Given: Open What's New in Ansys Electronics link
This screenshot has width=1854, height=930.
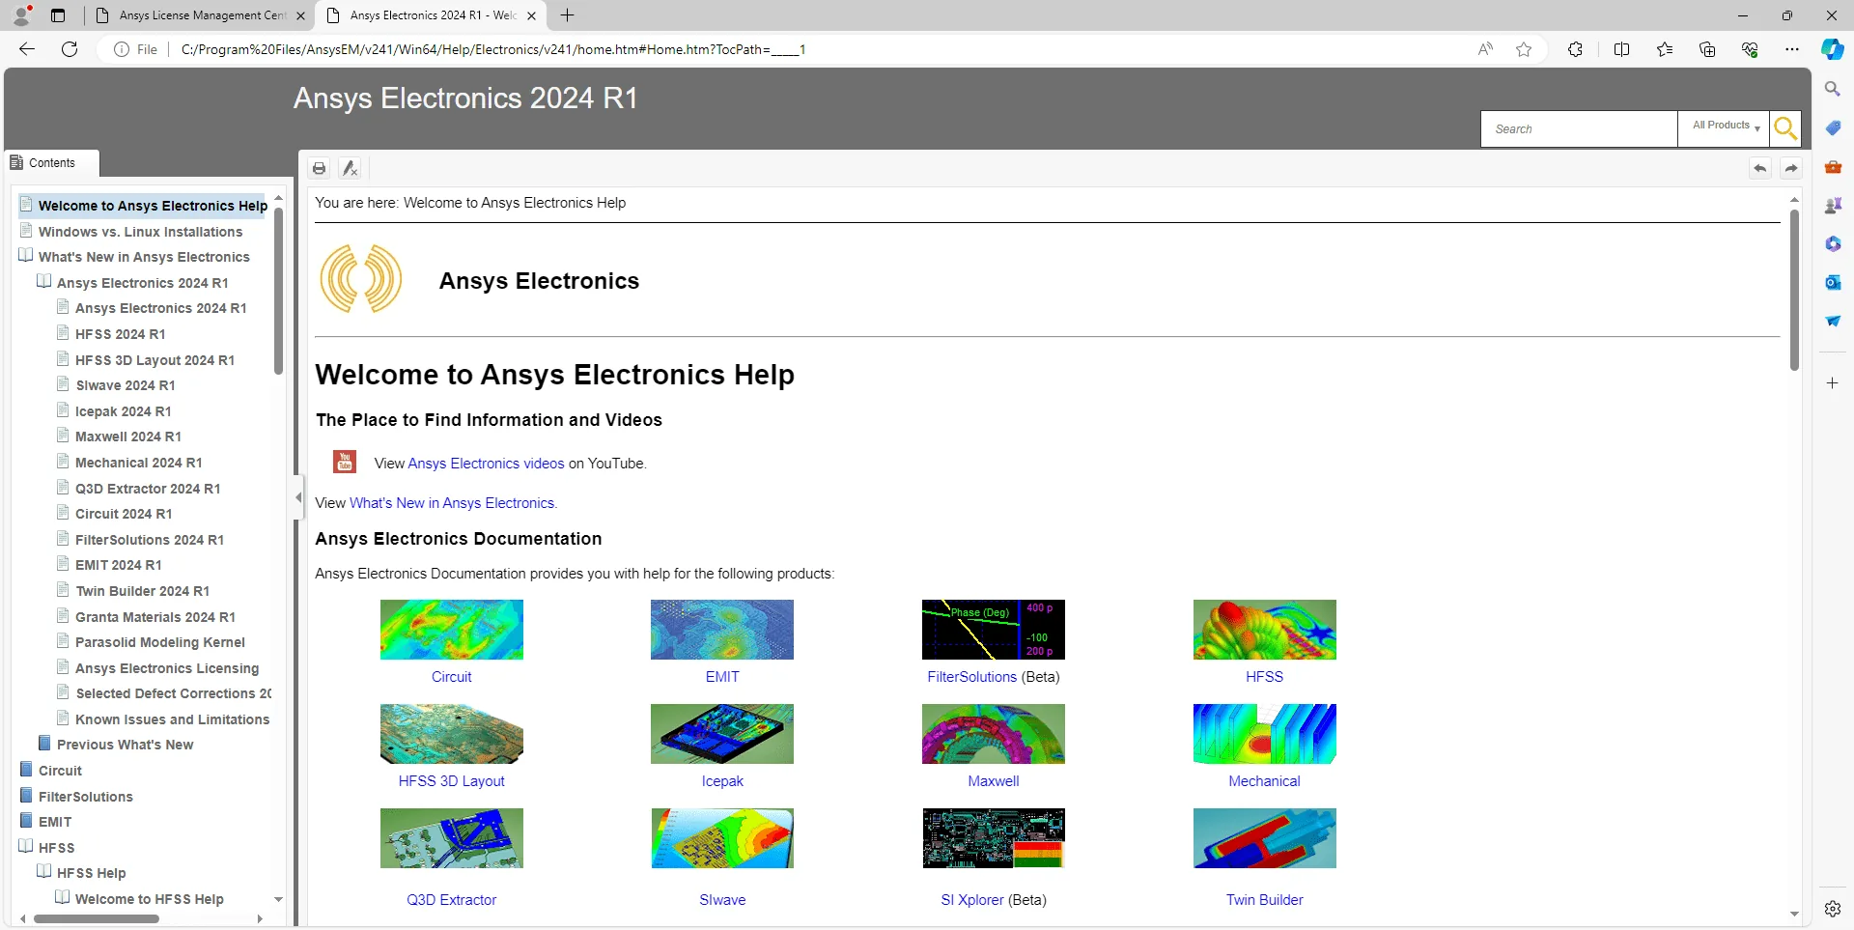Looking at the screenshot, I should (x=452, y=503).
